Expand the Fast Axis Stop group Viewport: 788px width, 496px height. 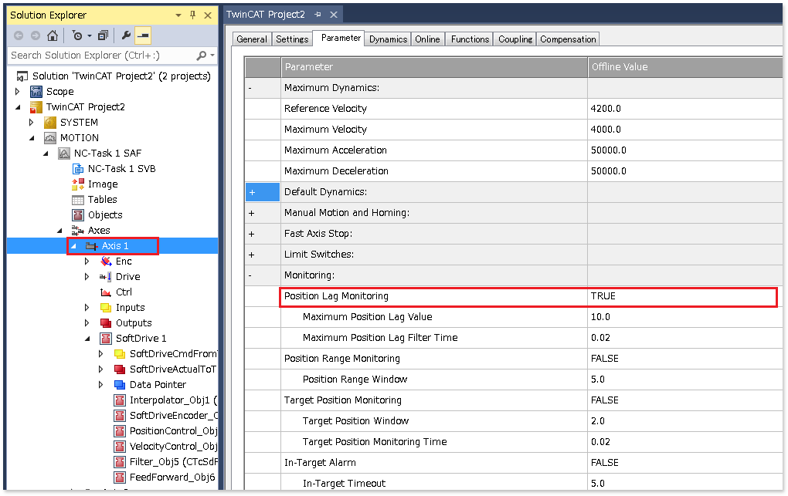252,234
